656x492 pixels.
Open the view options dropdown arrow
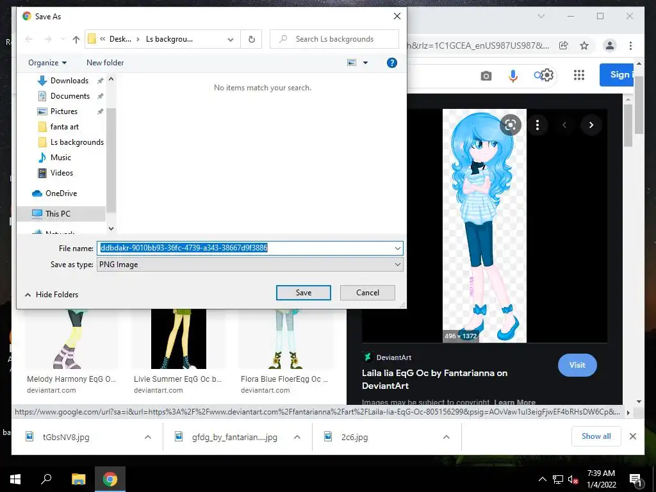click(365, 63)
